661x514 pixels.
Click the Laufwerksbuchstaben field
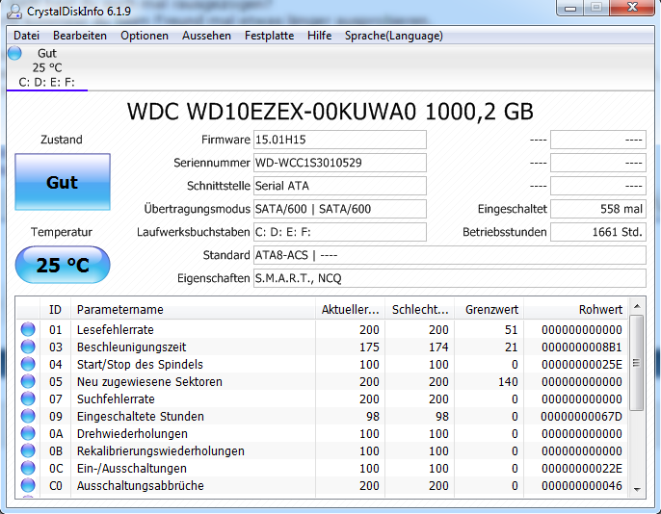click(340, 232)
